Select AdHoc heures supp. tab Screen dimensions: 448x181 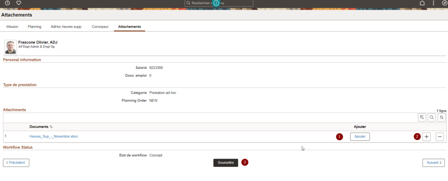[66, 27]
